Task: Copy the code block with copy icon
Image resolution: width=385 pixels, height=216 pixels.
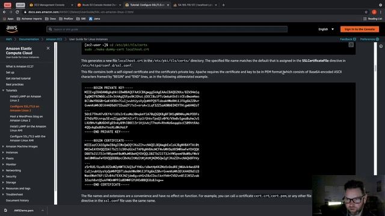Action: tap(351, 45)
